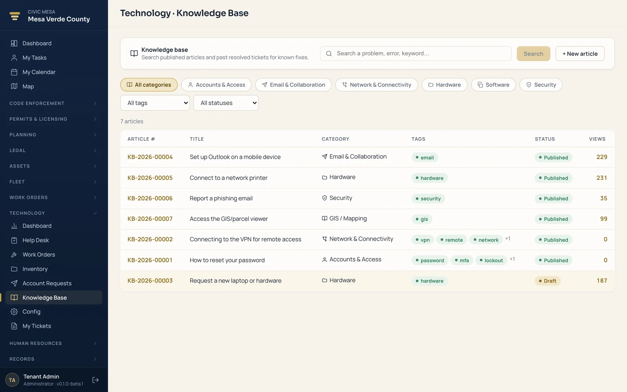Expand Code Enforcement section

[x=54, y=103]
